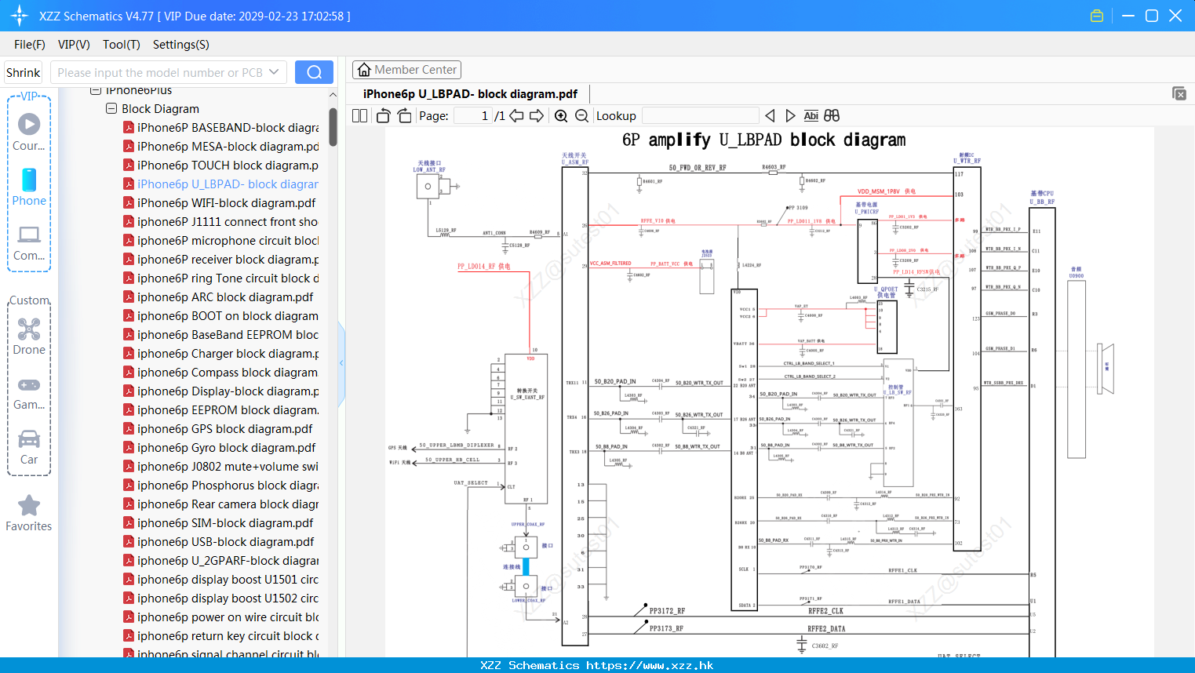Click the page number field
The width and height of the screenshot is (1195, 673).
point(473,116)
